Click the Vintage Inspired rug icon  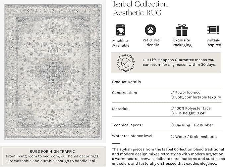tap(213, 30)
